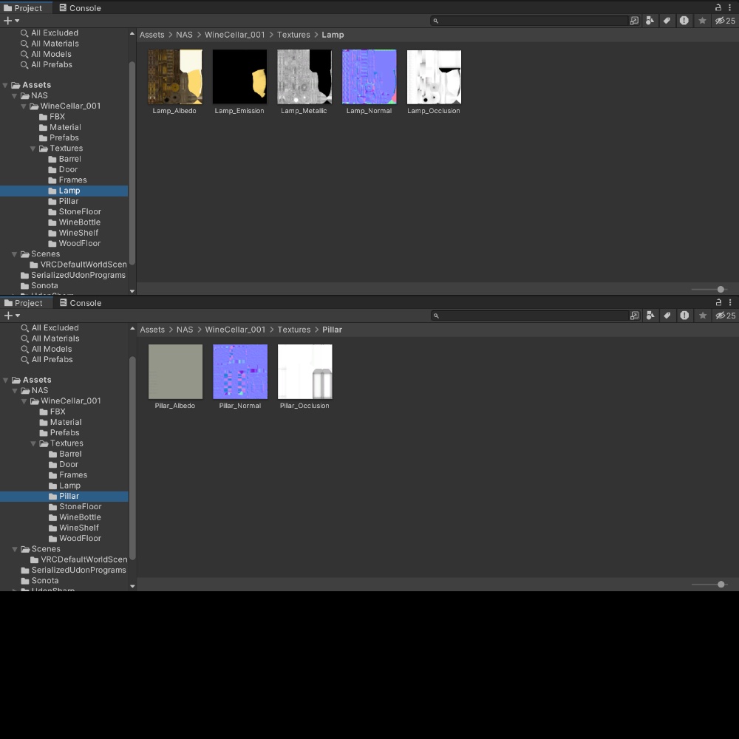Search by label tag icon in upper panel
The height and width of the screenshot is (739, 739).
[x=667, y=21]
